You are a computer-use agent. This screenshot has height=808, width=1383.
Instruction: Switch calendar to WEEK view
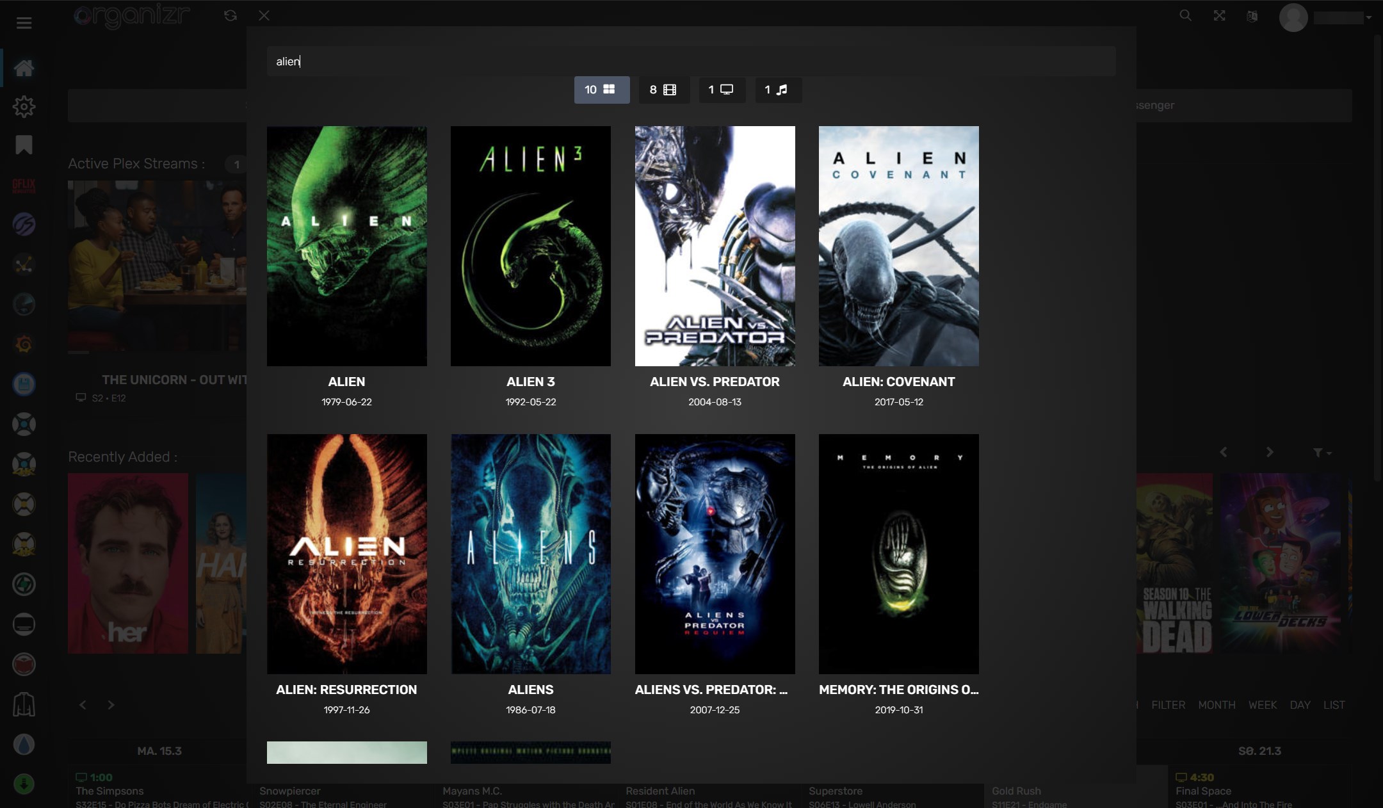[x=1262, y=705]
